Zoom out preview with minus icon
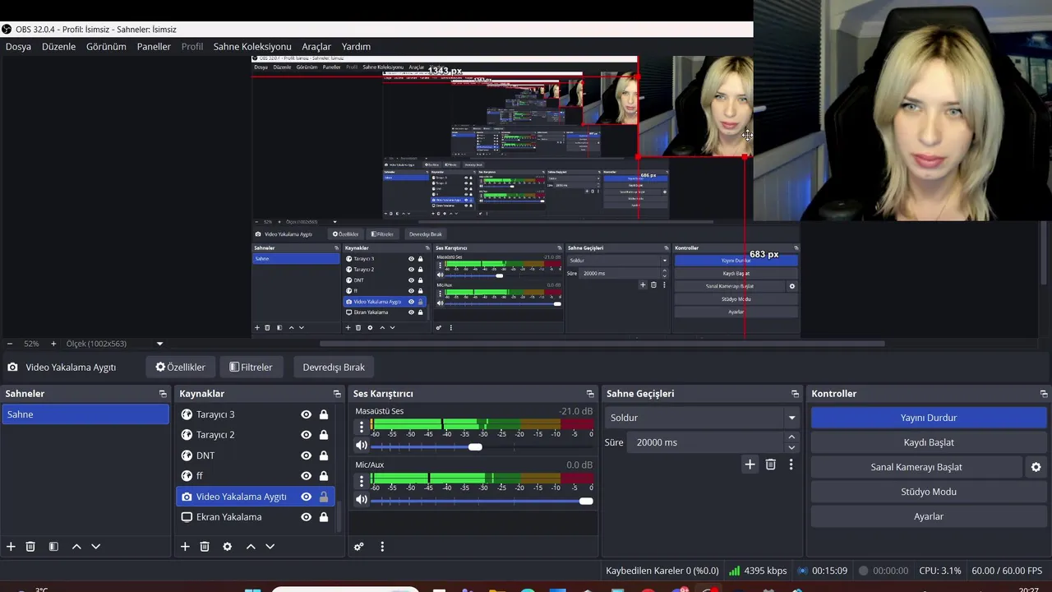This screenshot has height=592, width=1052. tap(10, 344)
